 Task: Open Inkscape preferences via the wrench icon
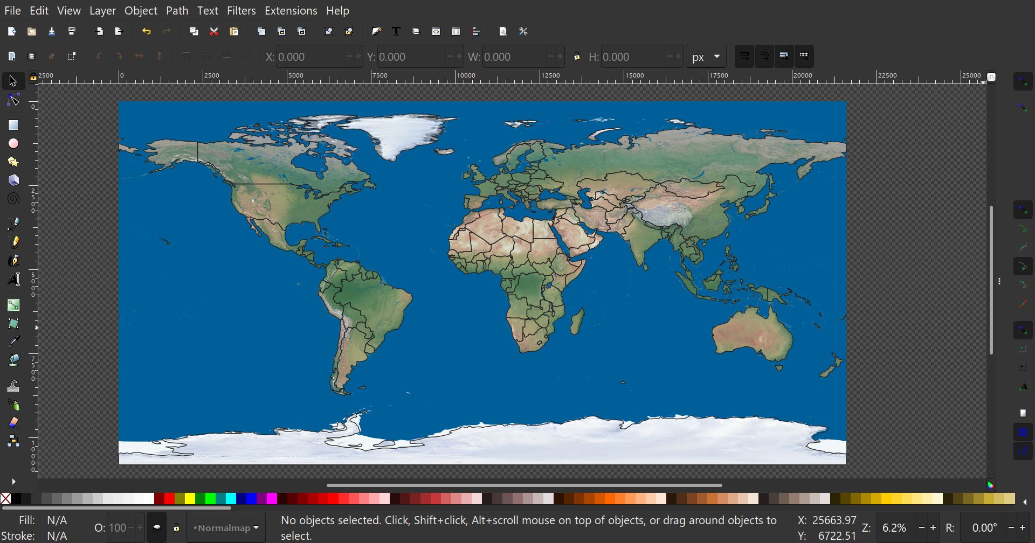[x=523, y=31]
